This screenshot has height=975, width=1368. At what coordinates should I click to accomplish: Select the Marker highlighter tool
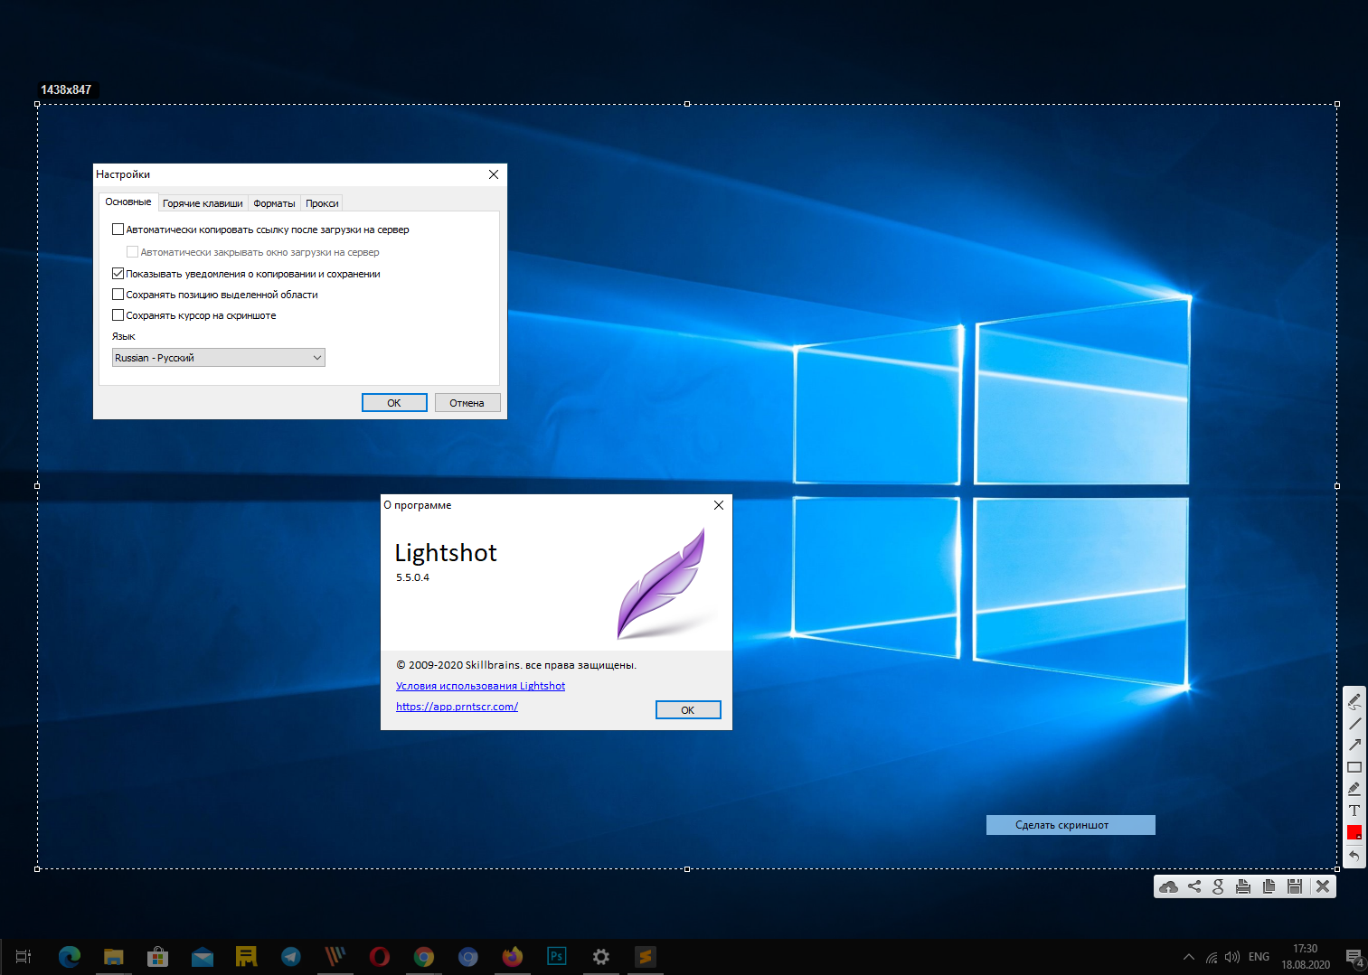1354,789
